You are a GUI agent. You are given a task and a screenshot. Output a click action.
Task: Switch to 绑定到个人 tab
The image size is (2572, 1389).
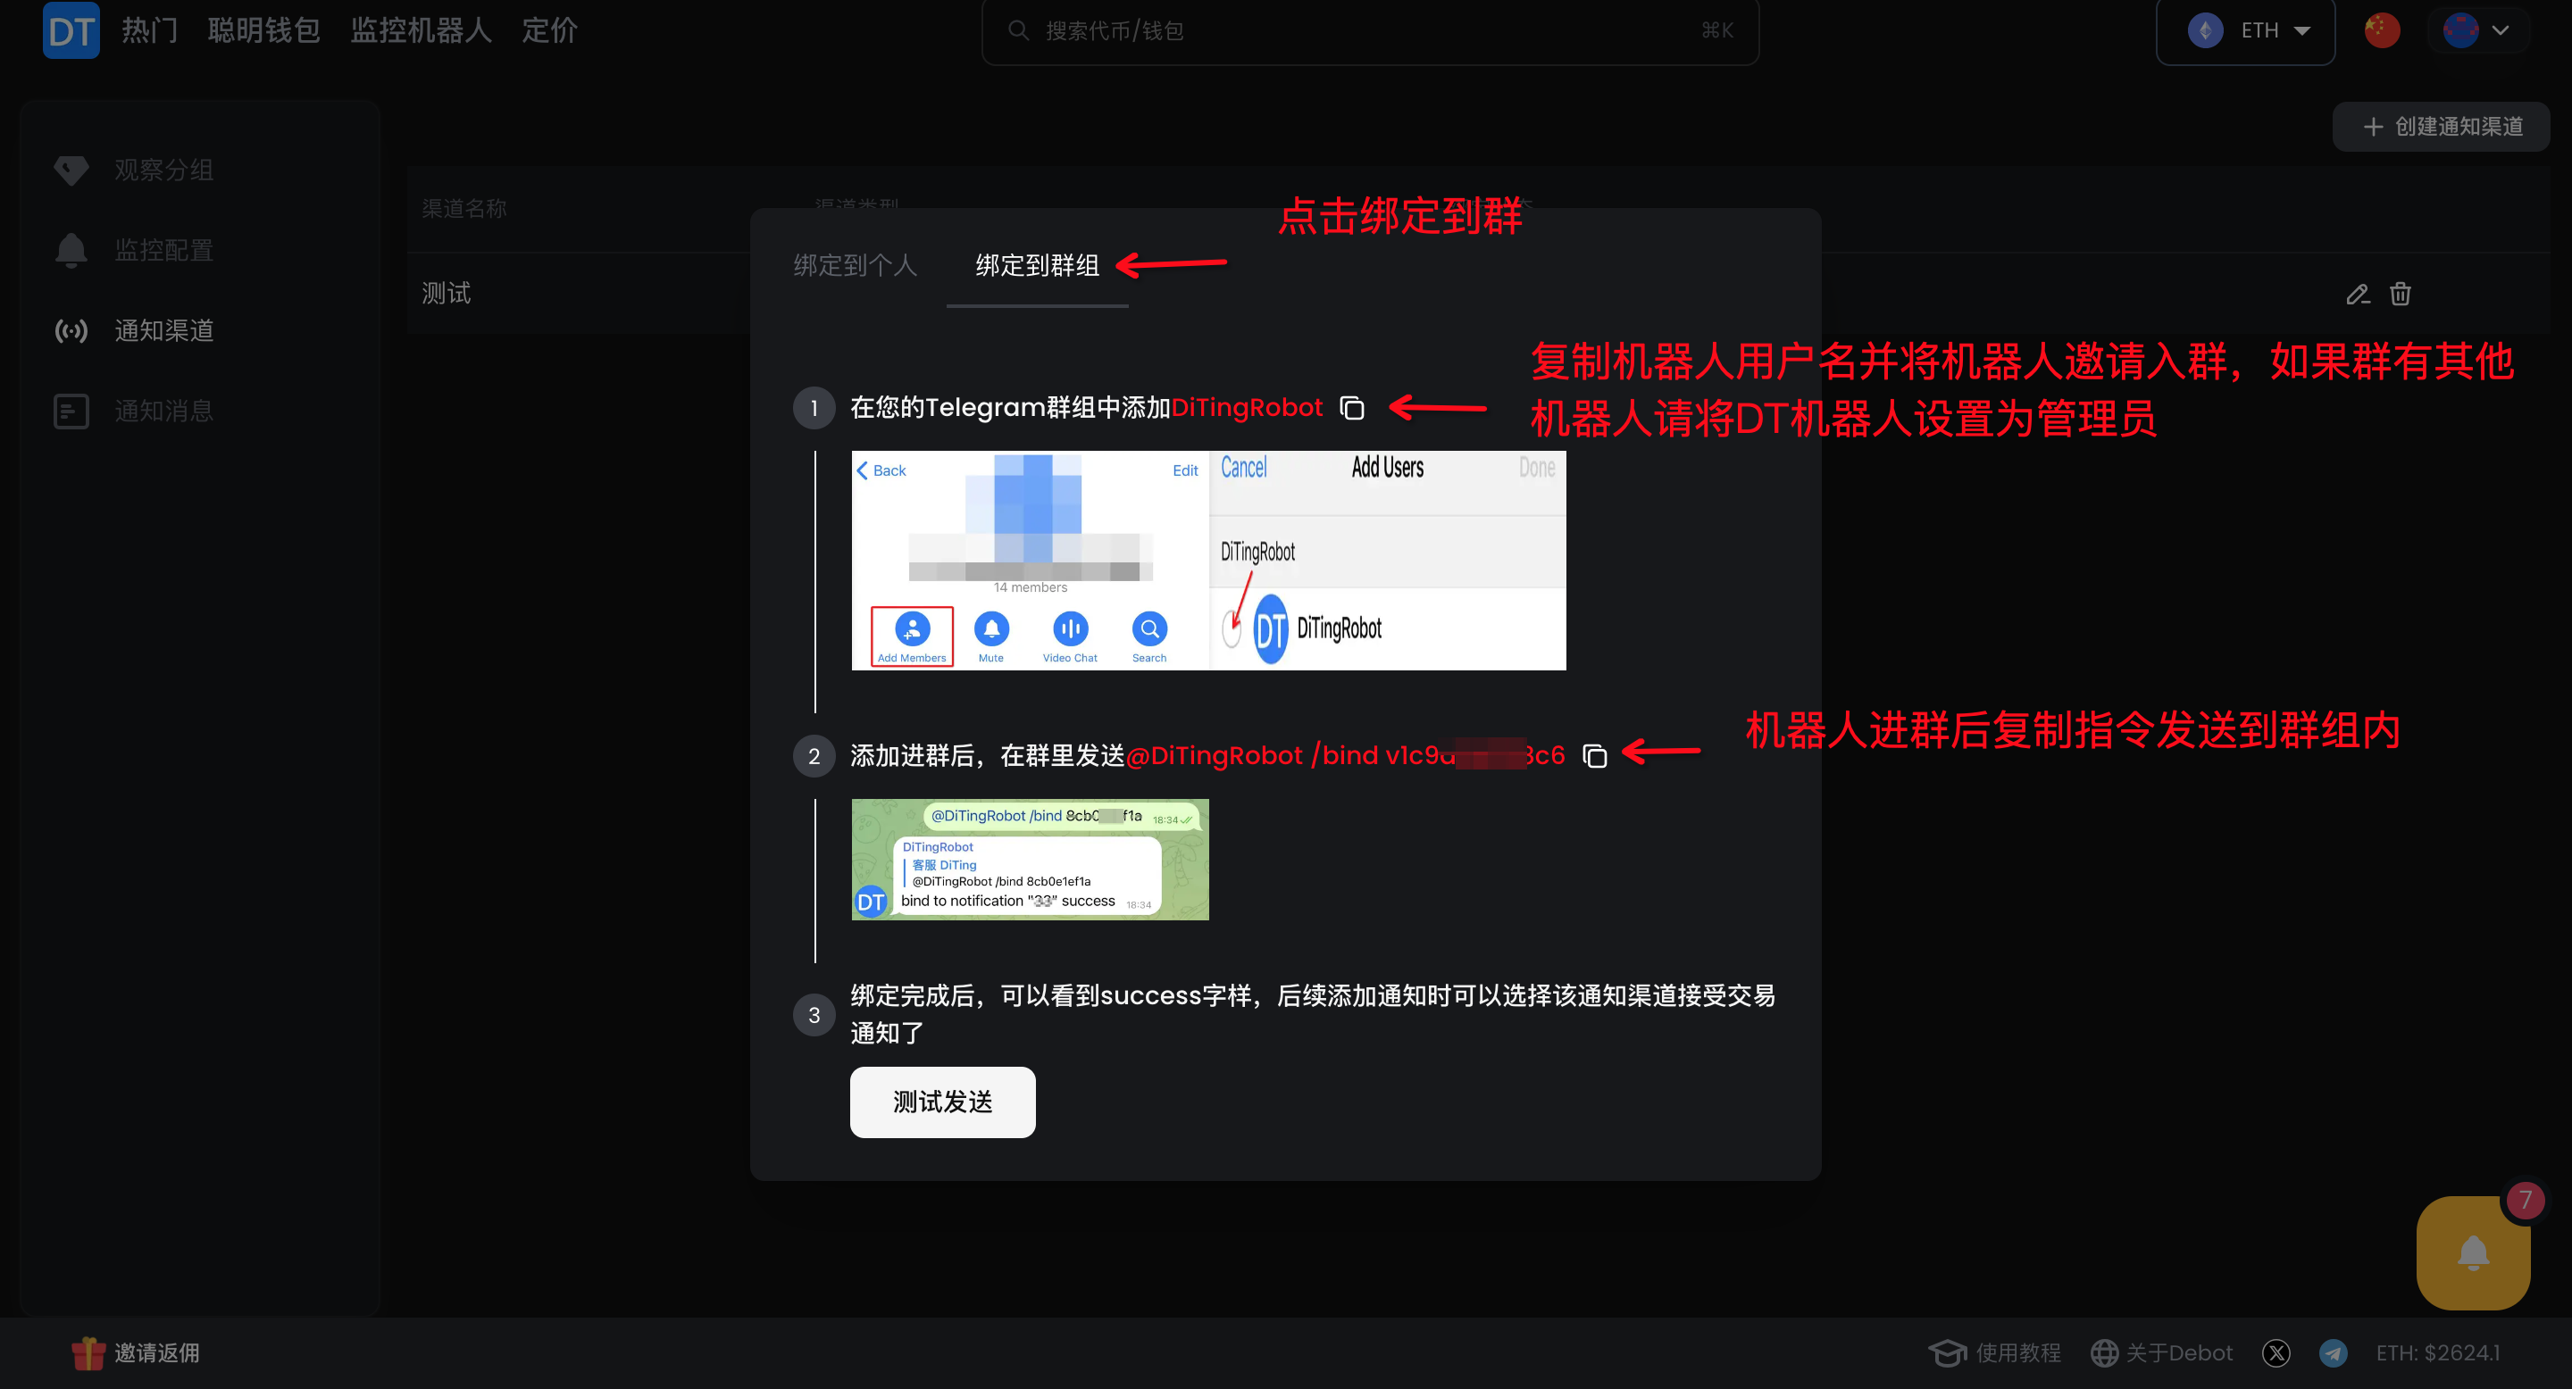855,265
